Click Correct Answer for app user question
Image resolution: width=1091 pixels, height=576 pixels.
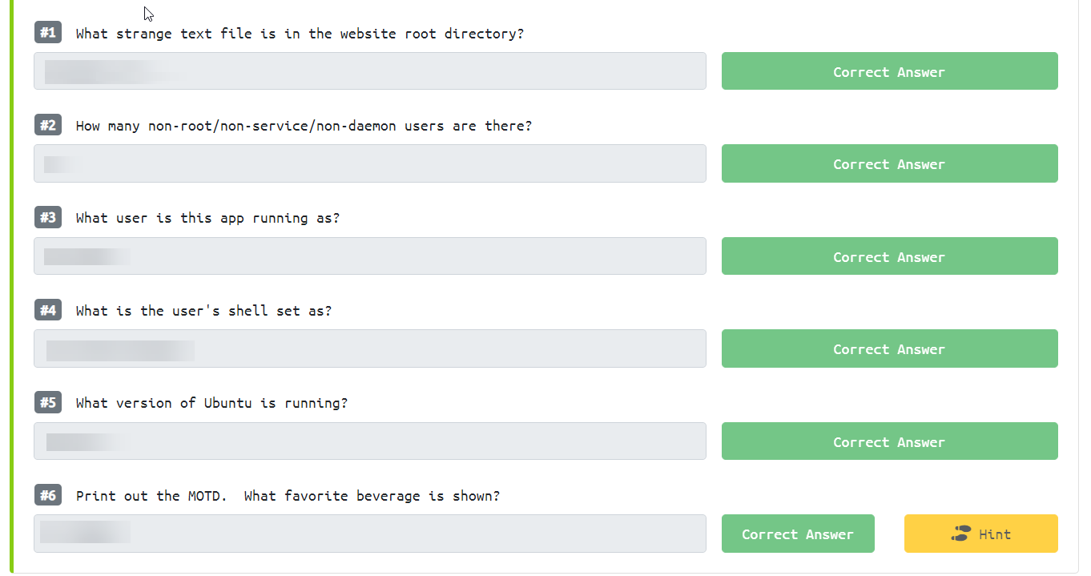(x=889, y=256)
